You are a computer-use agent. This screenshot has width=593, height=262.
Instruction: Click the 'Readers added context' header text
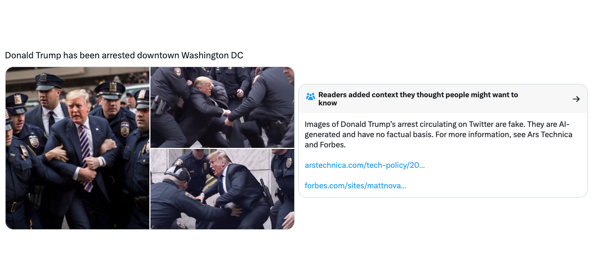click(x=418, y=99)
